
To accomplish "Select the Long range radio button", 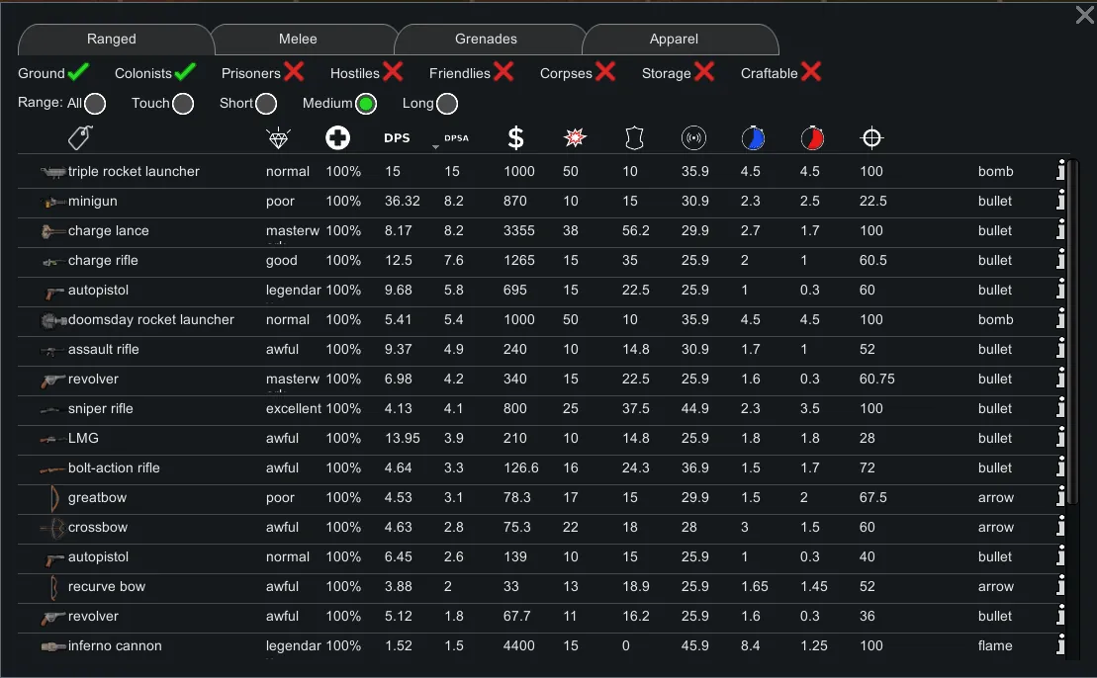I will pyautogui.click(x=447, y=104).
